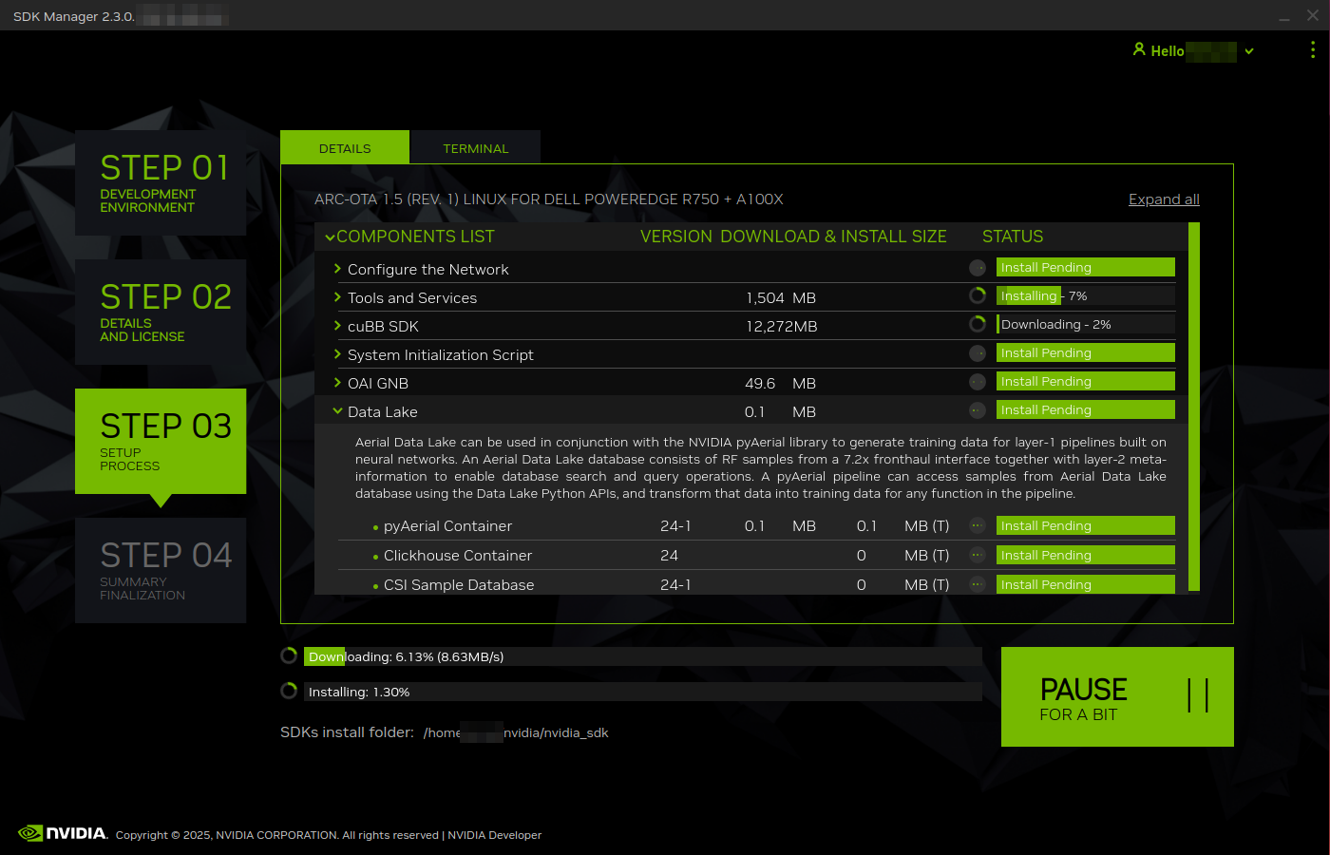1330x855 pixels.
Task: Click Install Pending status for CSI Sample Database
Action: 1086,584
